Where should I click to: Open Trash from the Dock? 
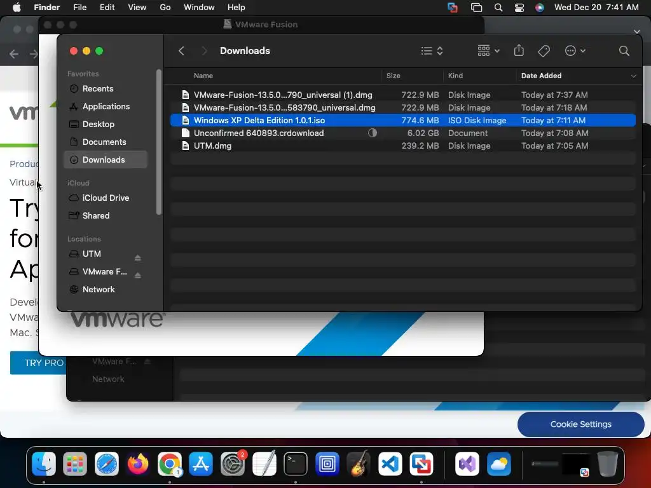(608, 463)
